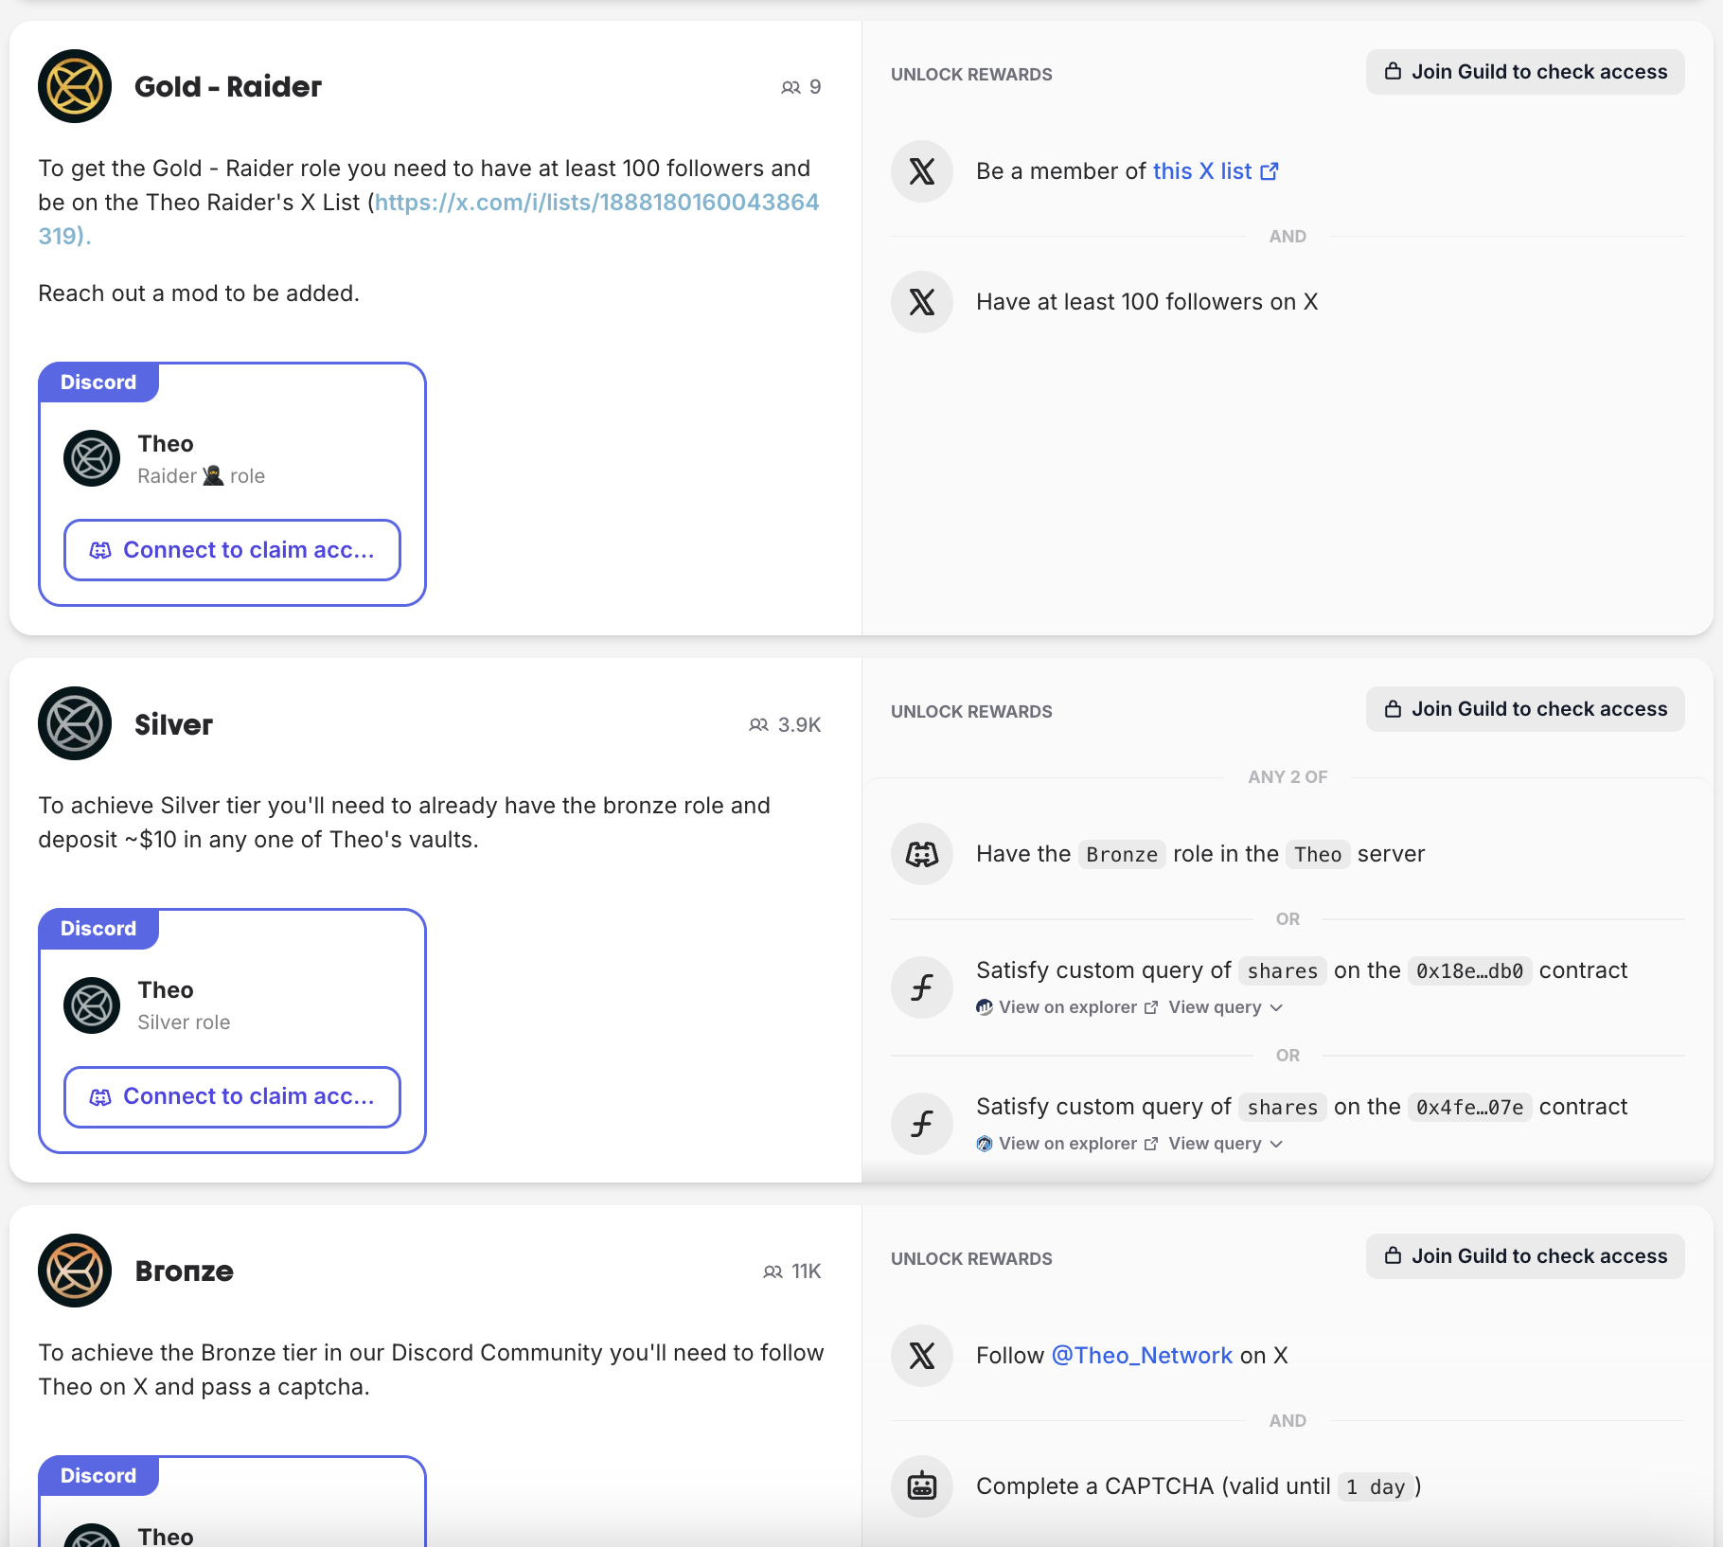The width and height of the screenshot is (1723, 1547).
Task: Click the Gold - Raider member count icon
Action: 790,87
